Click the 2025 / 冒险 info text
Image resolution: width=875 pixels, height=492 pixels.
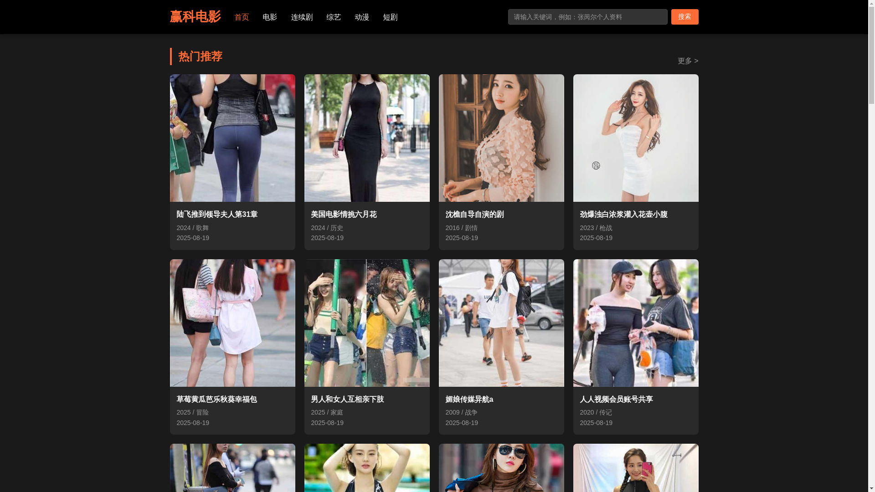193,412
